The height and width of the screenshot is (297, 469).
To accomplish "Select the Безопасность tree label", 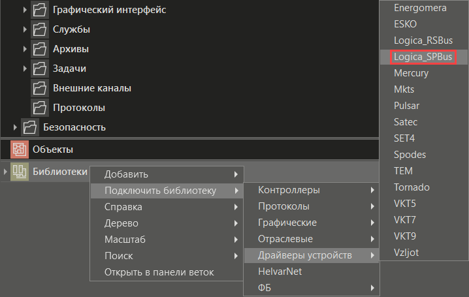I will coord(74,127).
